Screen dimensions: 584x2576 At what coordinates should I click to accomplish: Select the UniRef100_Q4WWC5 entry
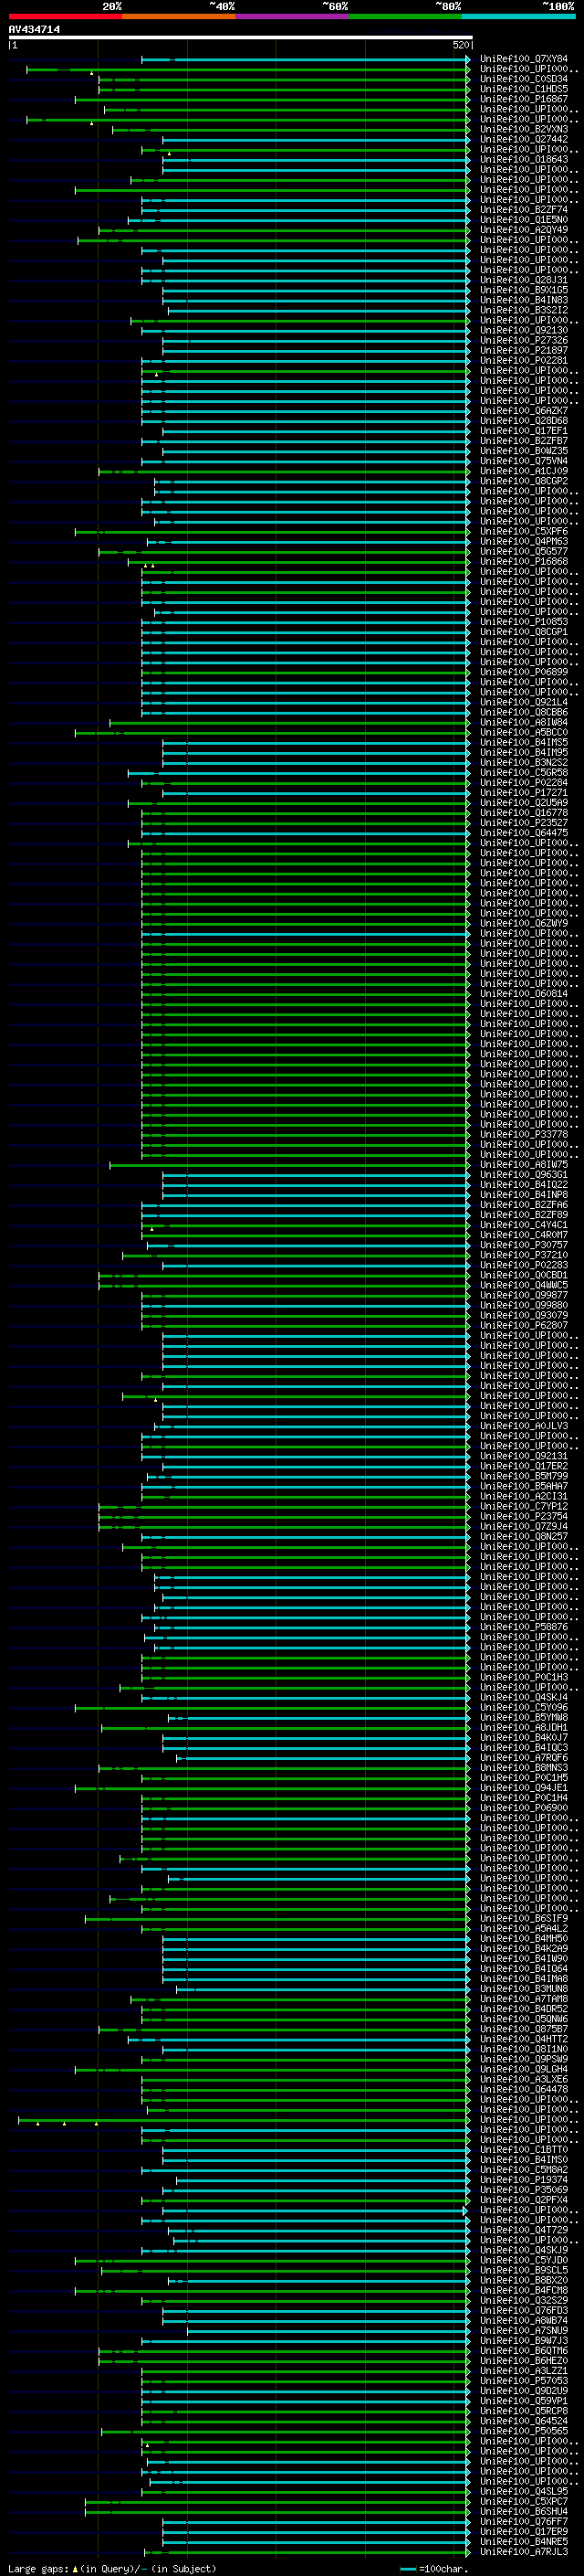click(524, 1285)
